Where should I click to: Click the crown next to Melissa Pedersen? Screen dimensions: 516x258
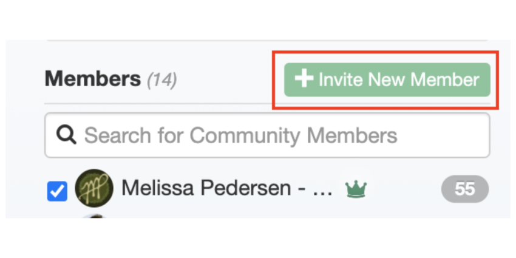(355, 189)
